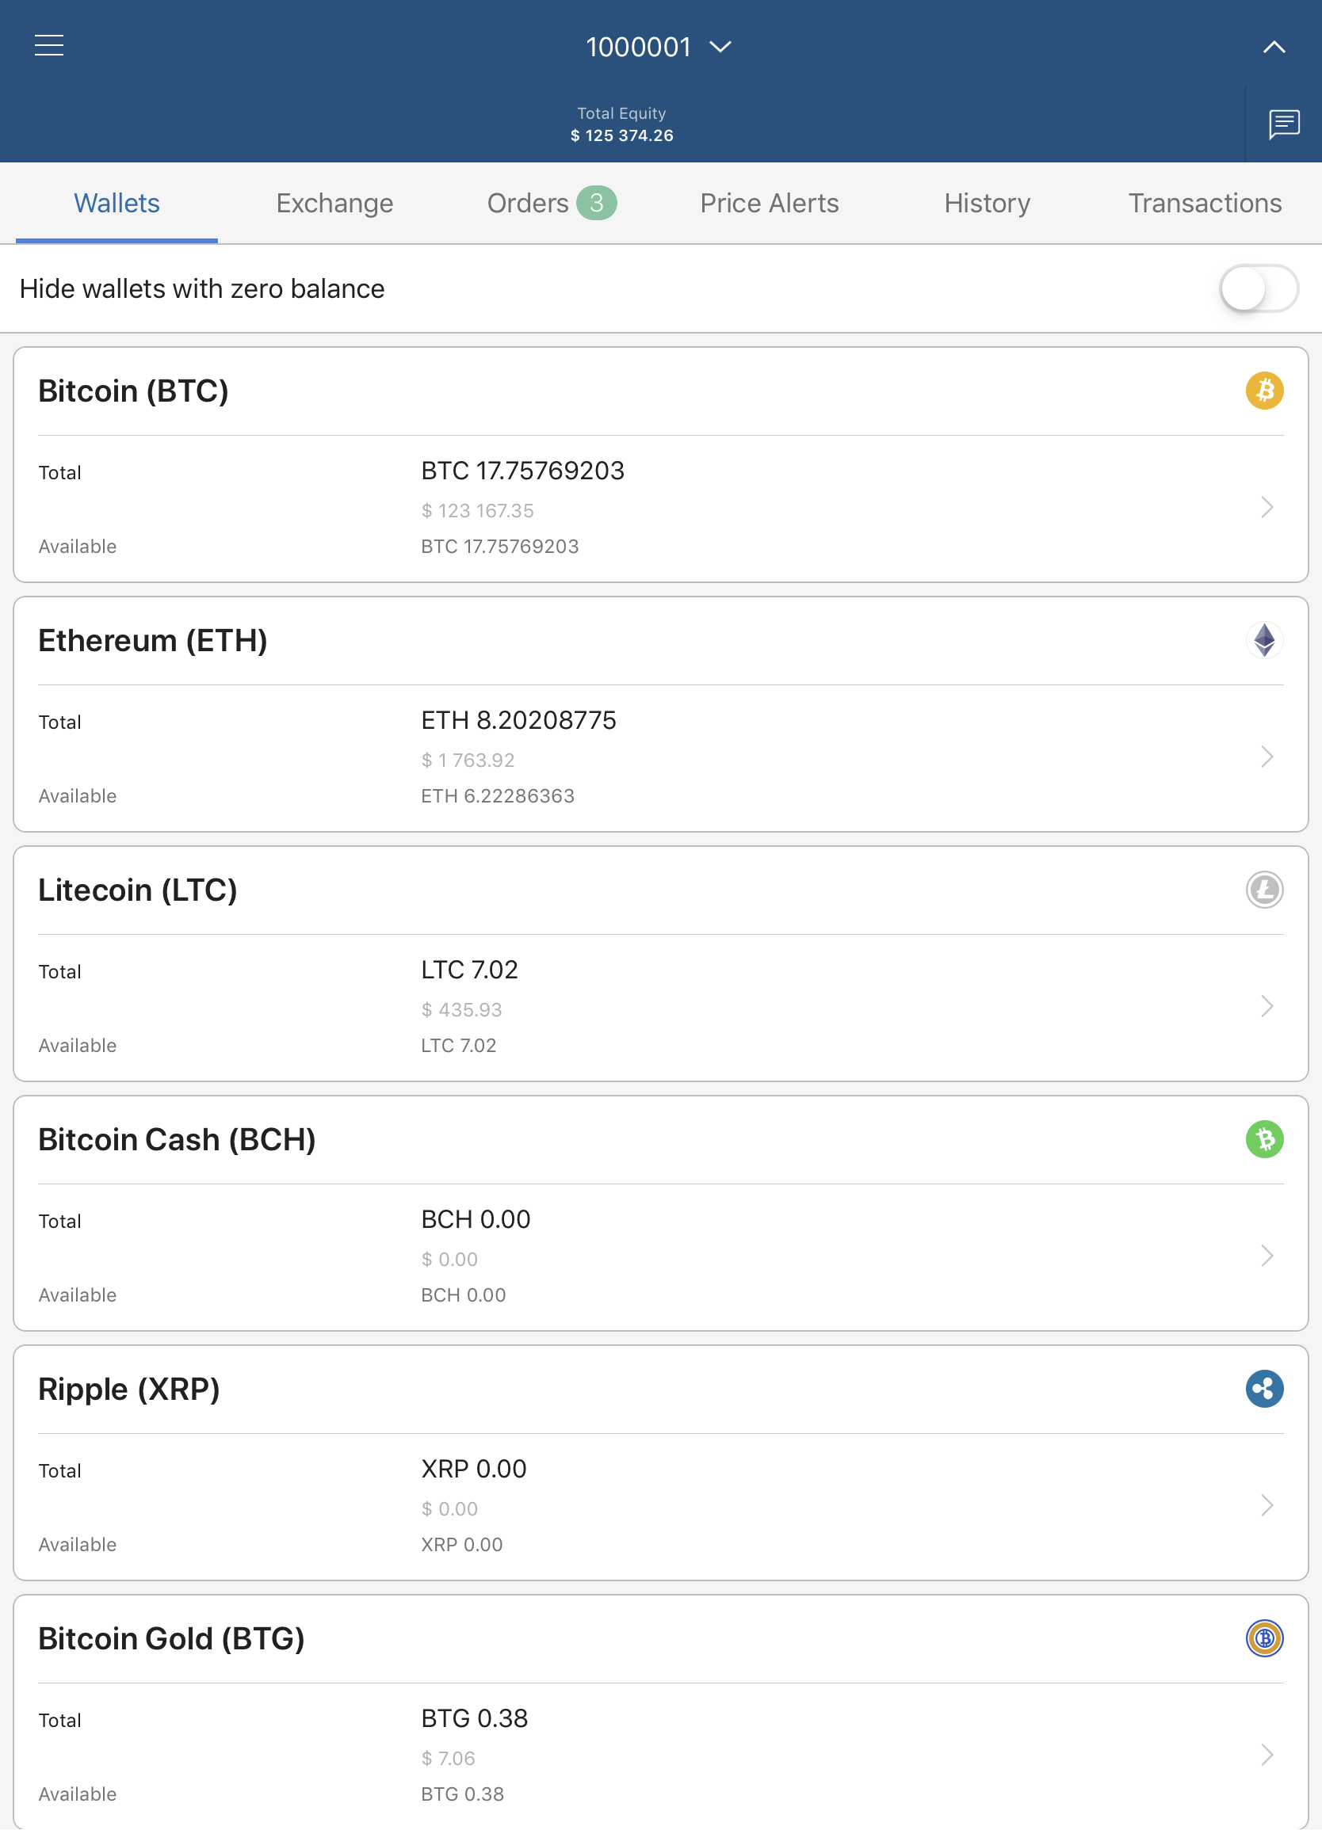Open the Bitcoin wallet via its chevron
This screenshot has height=1830, width=1322.
tap(1267, 507)
